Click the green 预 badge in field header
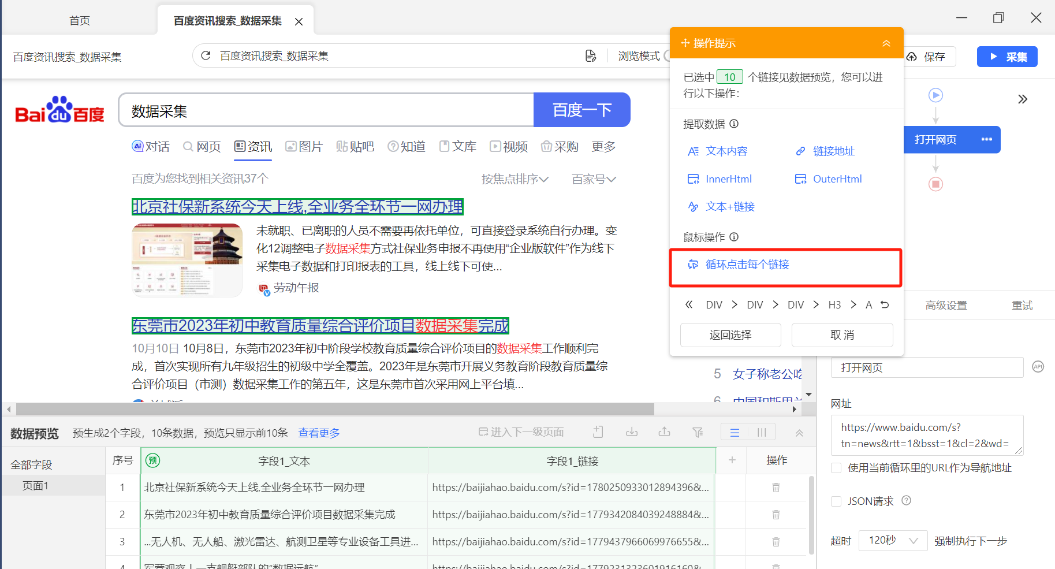The height and width of the screenshot is (569, 1055). (152, 460)
